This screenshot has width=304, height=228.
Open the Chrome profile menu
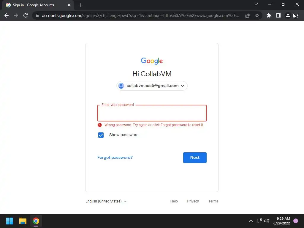(x=288, y=15)
